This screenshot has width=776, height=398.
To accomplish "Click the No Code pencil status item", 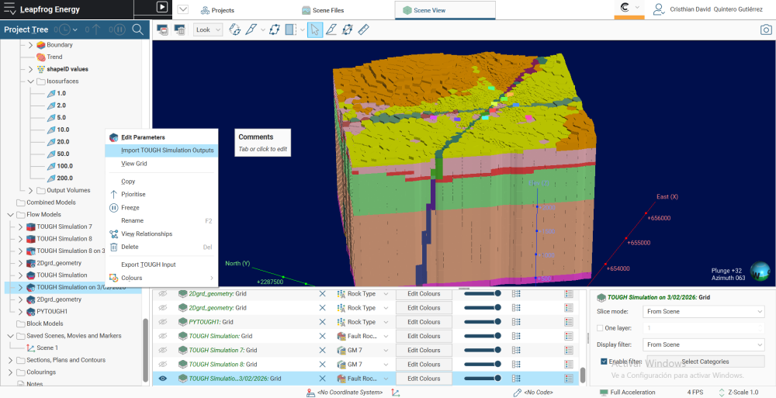I will pyautogui.click(x=532, y=392).
